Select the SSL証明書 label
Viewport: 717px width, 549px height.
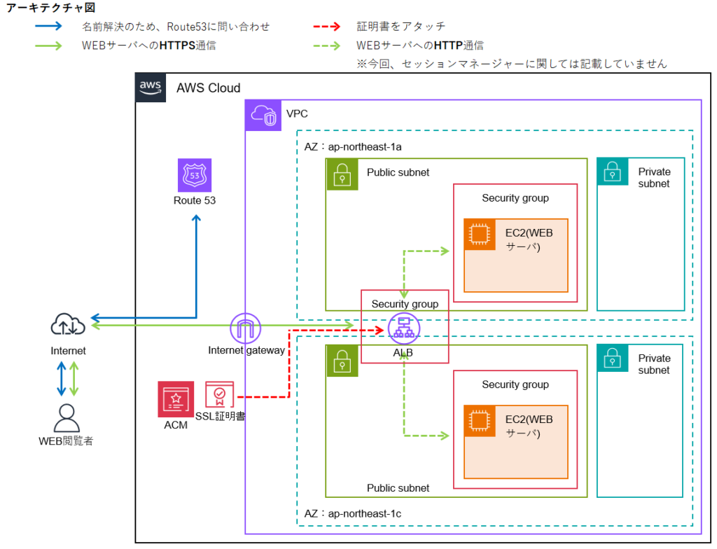tap(221, 417)
